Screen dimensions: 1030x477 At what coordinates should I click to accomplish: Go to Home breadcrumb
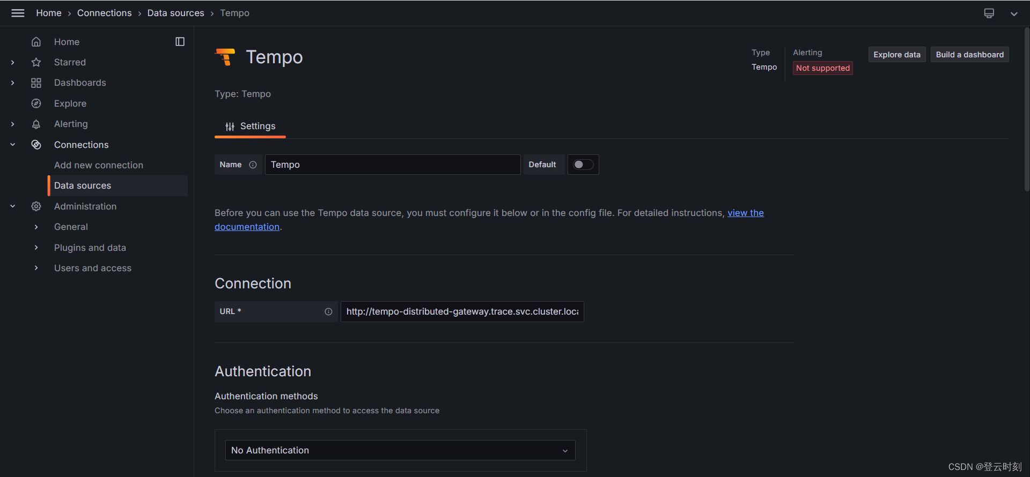pyautogui.click(x=49, y=13)
